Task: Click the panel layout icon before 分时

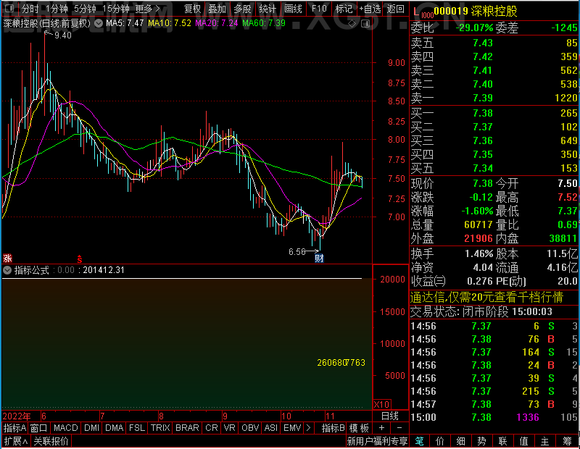Action: click(x=10, y=8)
